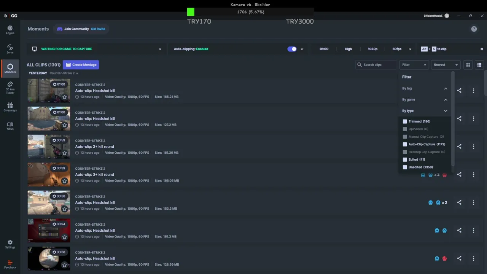Expand the By game filter section
This screenshot has height=274, width=487.
(425, 100)
